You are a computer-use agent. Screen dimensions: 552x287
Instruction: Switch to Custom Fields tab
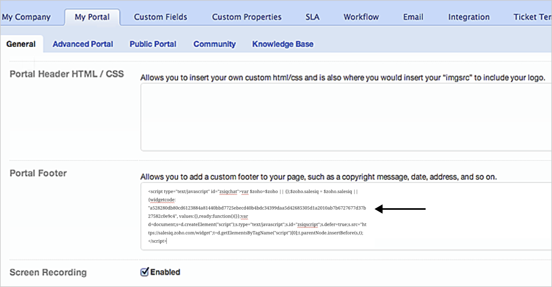(160, 17)
